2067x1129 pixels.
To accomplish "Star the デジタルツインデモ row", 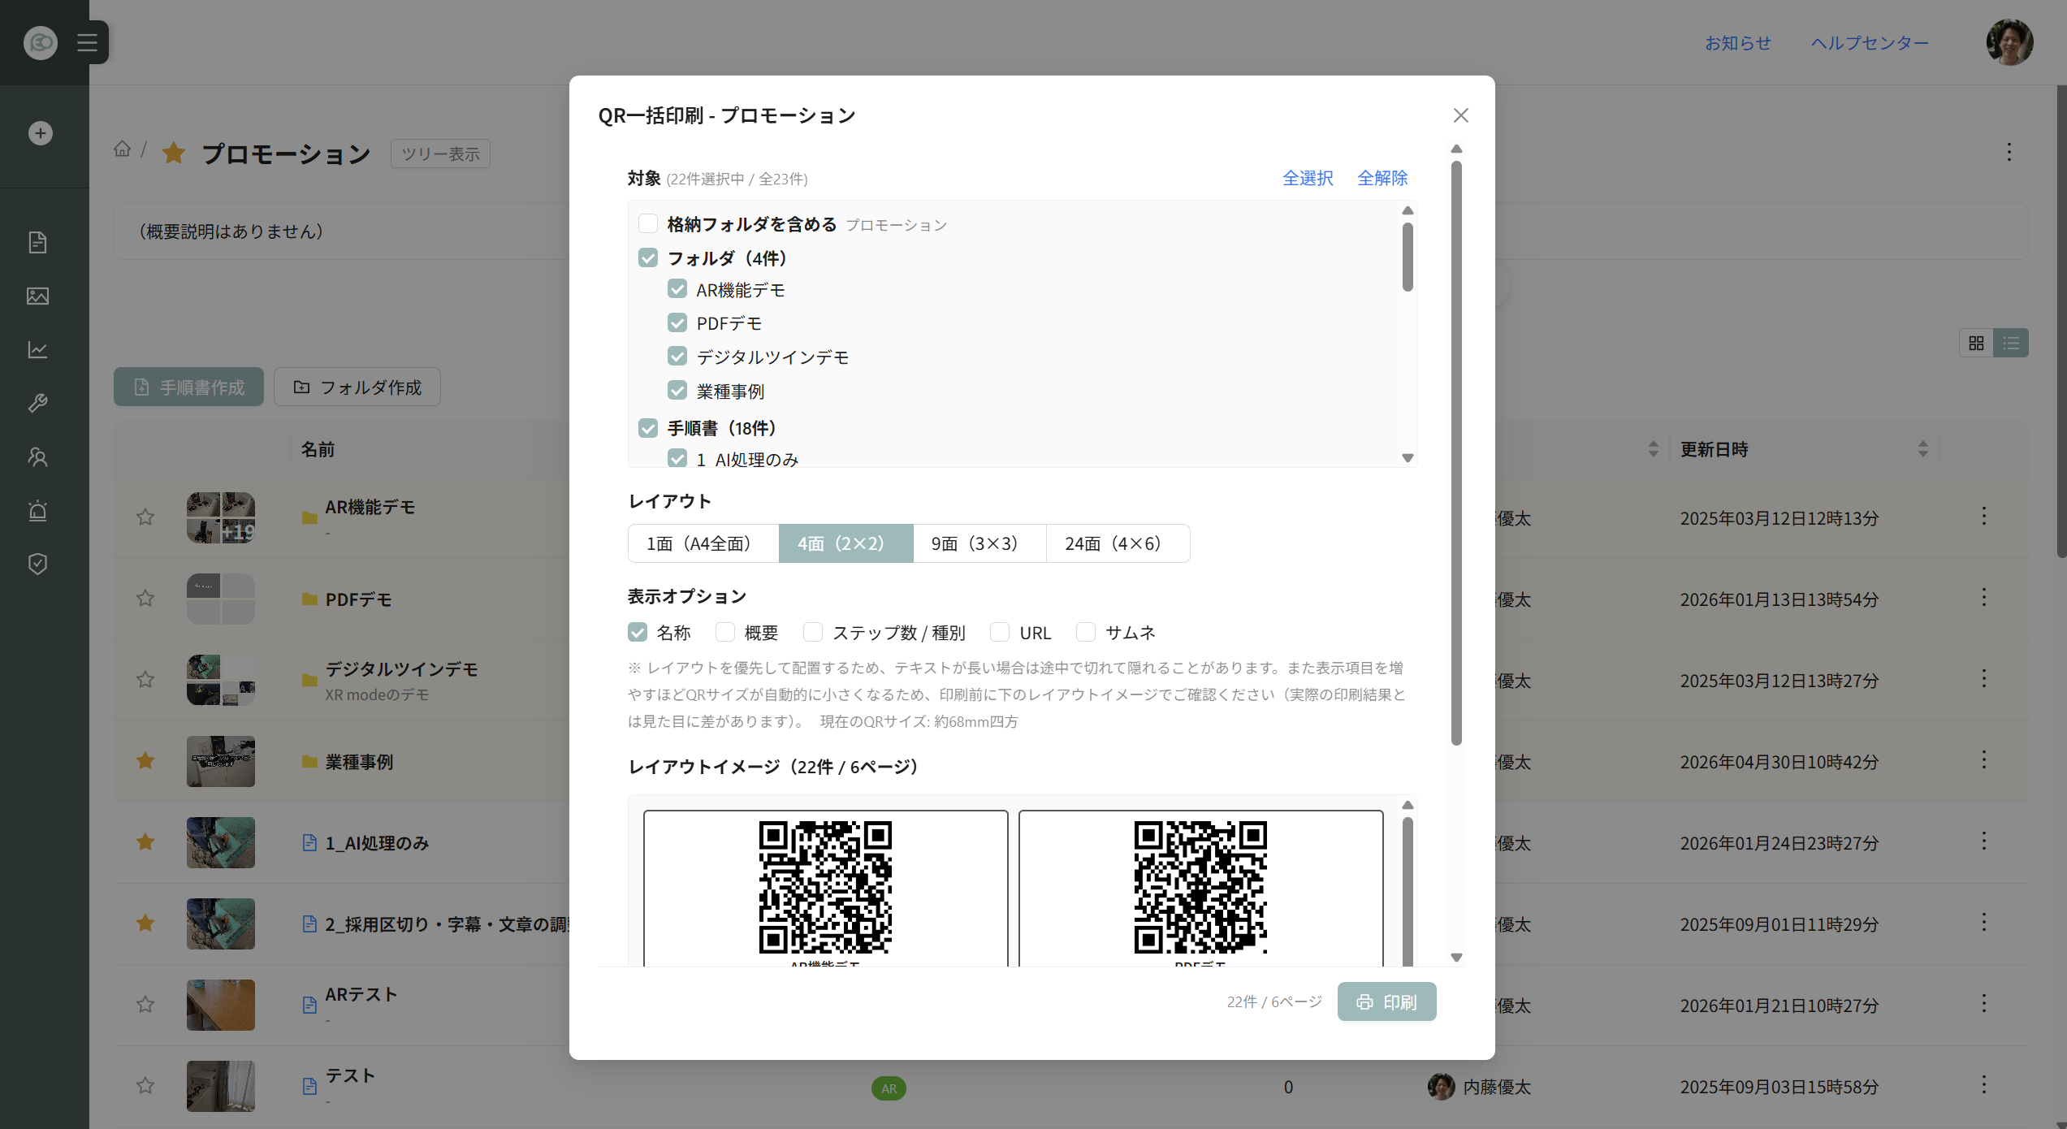I will [x=145, y=679].
